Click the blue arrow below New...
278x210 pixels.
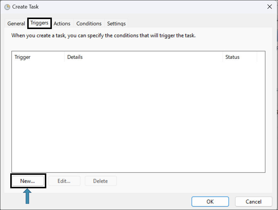click(28, 196)
